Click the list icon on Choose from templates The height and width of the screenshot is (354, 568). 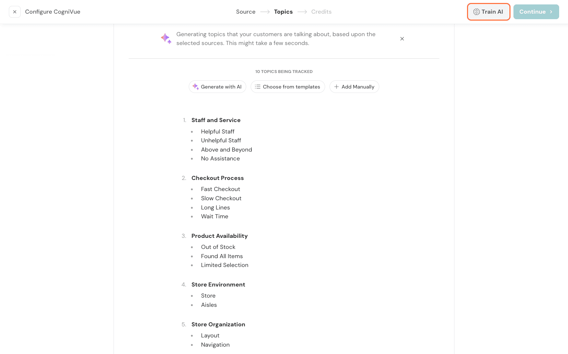[258, 87]
